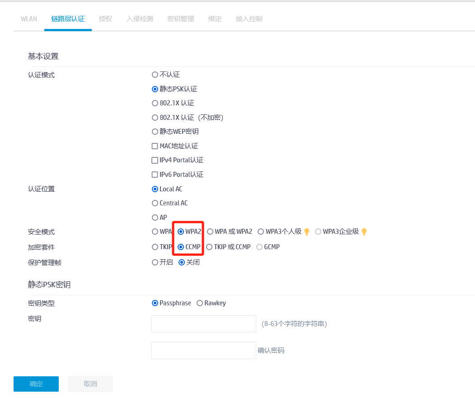Enable MAC地址认证 checkbox
Screen dimensions: 475x417
[155, 146]
